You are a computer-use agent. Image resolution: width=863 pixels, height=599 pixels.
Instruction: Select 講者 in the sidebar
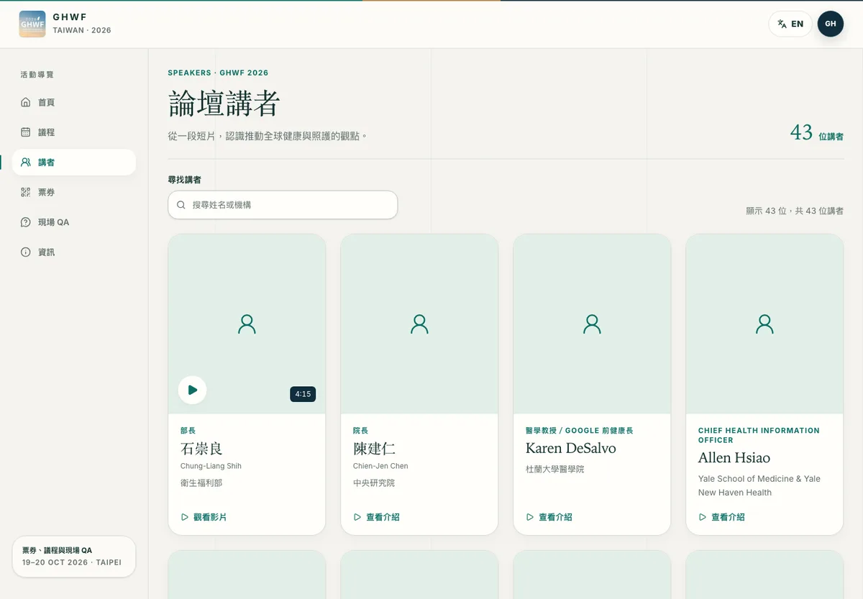coord(74,163)
